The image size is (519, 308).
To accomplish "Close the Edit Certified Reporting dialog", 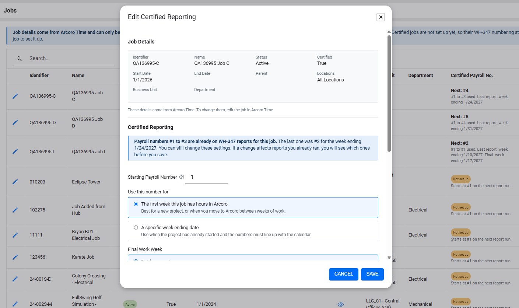I will (x=381, y=17).
